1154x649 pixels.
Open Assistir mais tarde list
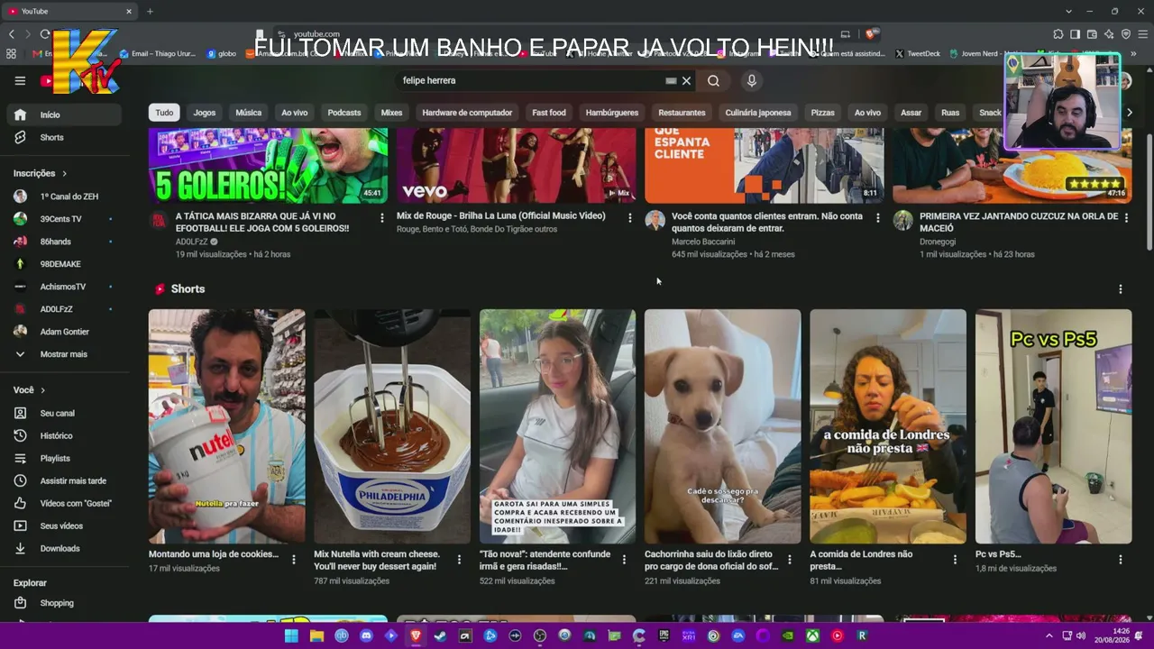click(x=63, y=480)
